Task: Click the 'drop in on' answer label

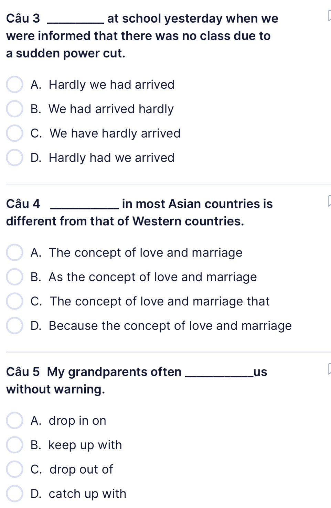Action: (x=77, y=421)
